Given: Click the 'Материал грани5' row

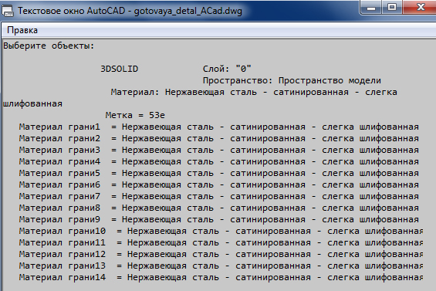Looking at the screenshot, I should pyautogui.click(x=219, y=174).
